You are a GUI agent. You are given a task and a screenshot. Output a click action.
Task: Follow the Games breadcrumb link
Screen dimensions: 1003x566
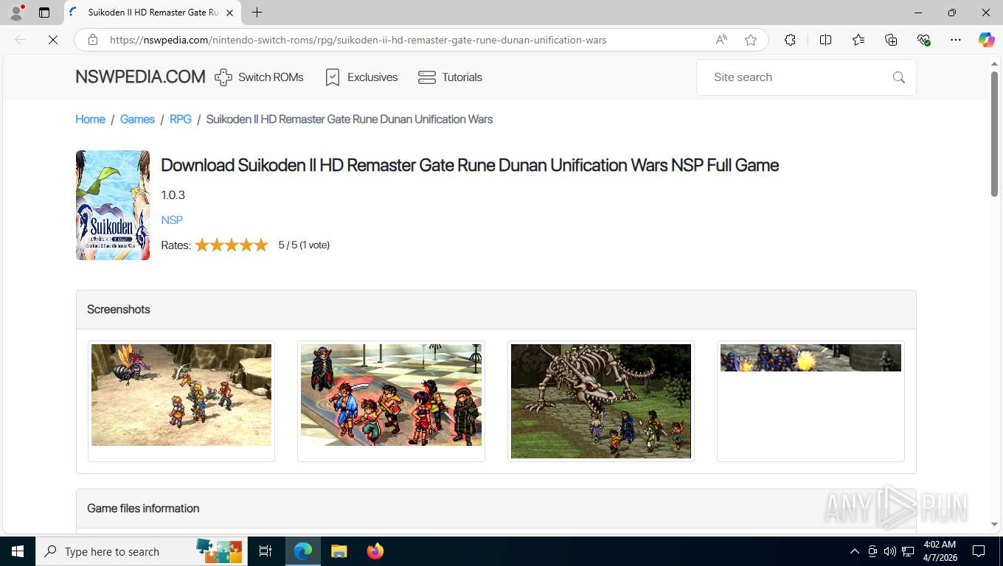[137, 119]
